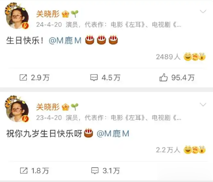Expand the dropdown chevron on the 24-4-20 post
Viewport: 213px width, 182px height.
coord(203,12)
